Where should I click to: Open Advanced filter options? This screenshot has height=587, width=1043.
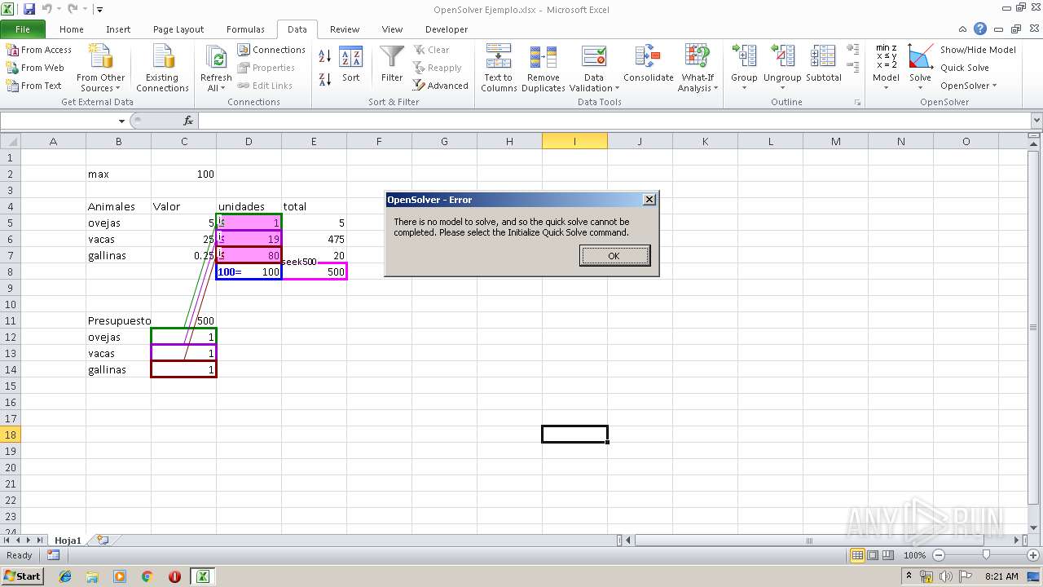coord(441,86)
